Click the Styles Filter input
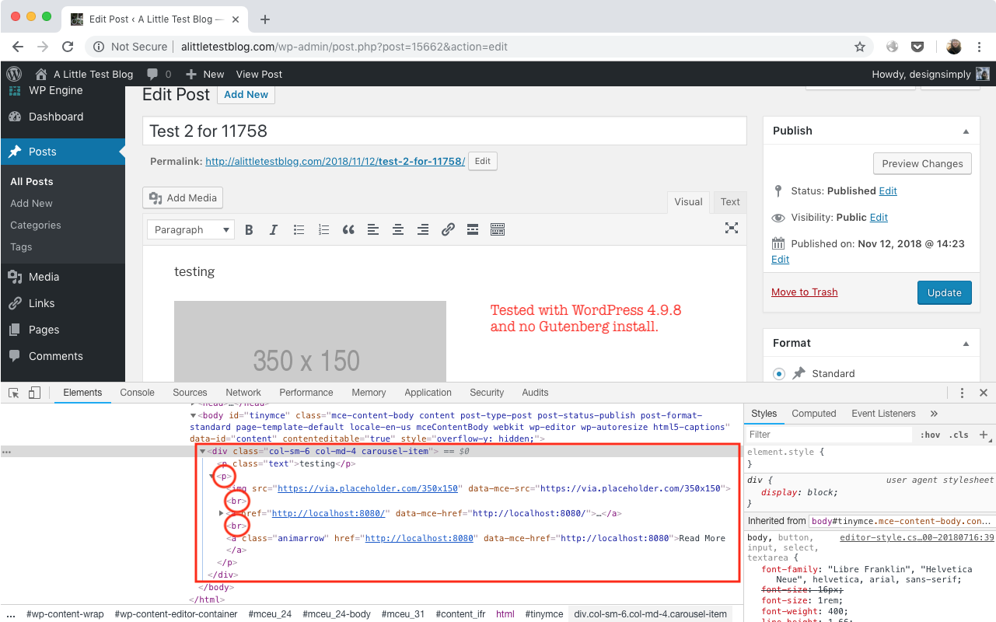Image resolution: width=996 pixels, height=622 pixels. point(828,435)
